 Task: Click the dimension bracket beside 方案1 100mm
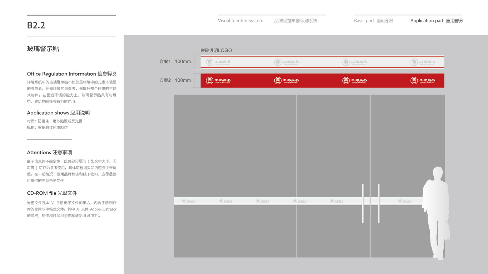pyautogui.click(x=196, y=61)
